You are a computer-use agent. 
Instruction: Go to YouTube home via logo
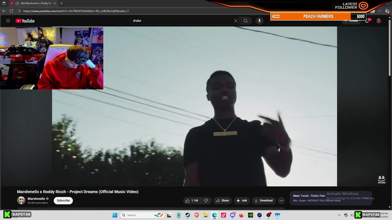point(25,21)
